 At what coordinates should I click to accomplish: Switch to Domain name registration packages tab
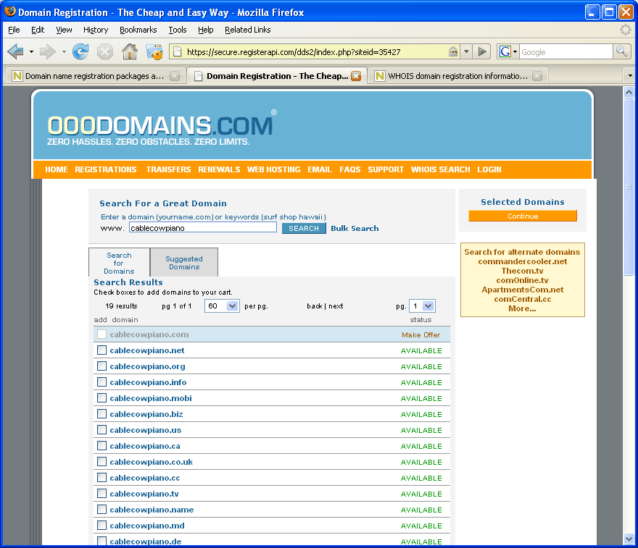(95, 76)
